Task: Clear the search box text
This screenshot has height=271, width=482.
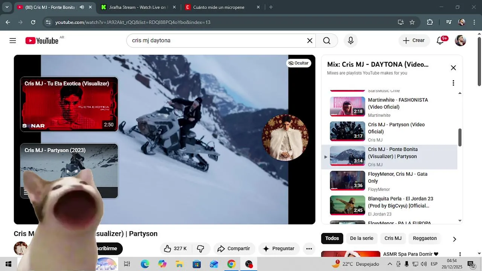Action: (310, 41)
